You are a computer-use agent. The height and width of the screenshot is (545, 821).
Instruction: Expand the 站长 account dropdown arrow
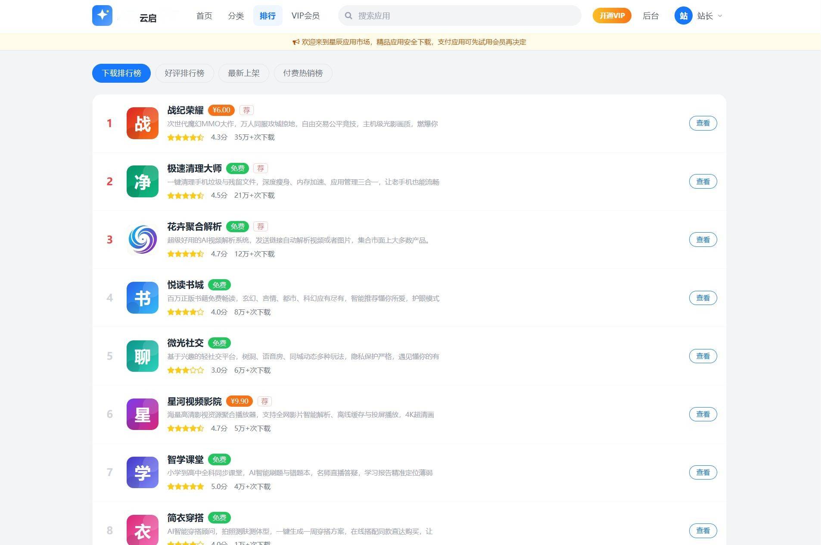[x=720, y=16]
